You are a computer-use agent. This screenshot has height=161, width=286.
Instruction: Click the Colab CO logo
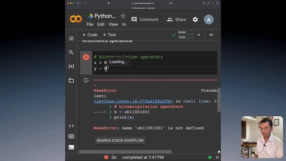[76, 19]
